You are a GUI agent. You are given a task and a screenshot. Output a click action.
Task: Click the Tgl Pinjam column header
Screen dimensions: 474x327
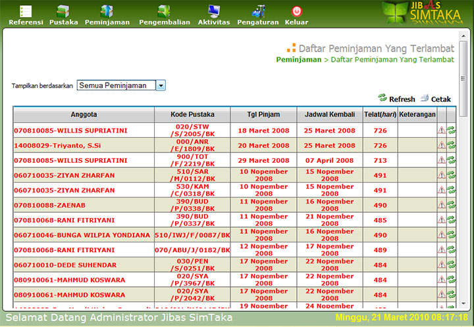[x=263, y=114]
